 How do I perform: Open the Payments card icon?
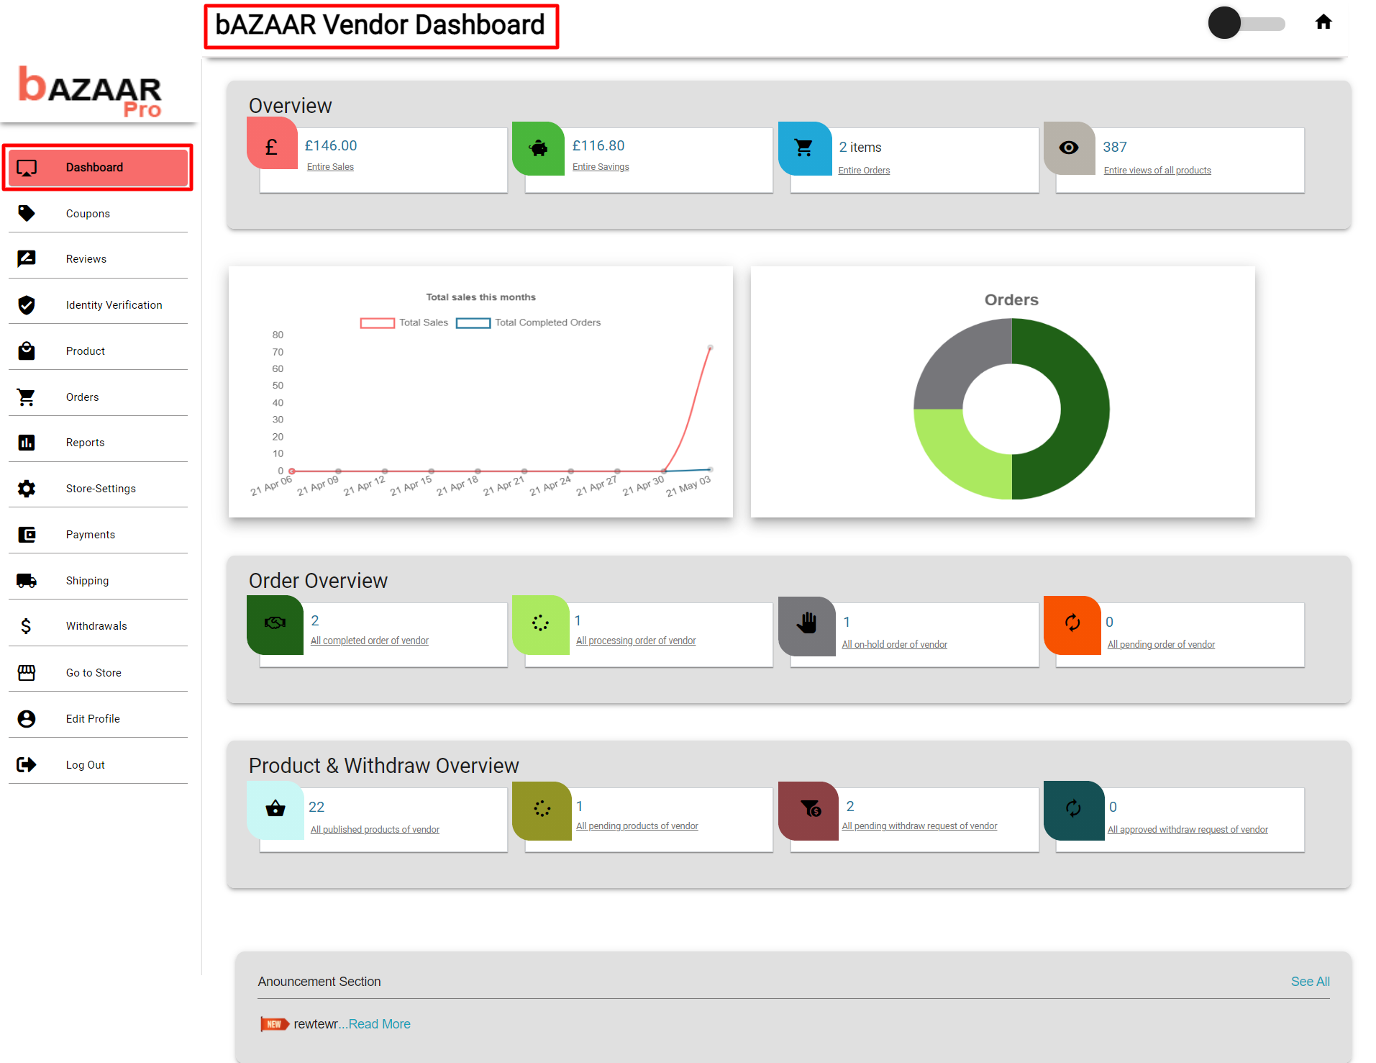click(x=27, y=534)
